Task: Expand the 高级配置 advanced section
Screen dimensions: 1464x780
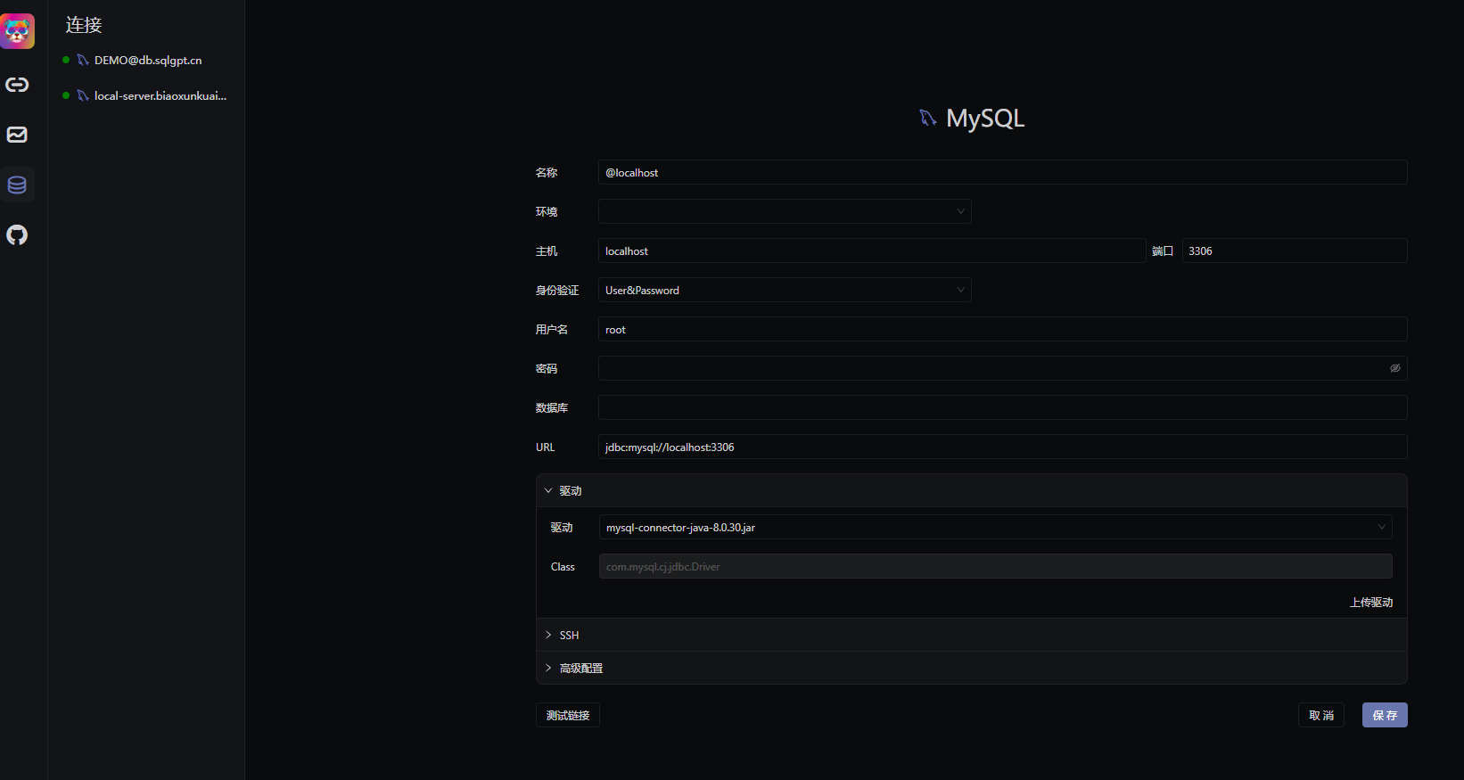Action: pos(972,668)
